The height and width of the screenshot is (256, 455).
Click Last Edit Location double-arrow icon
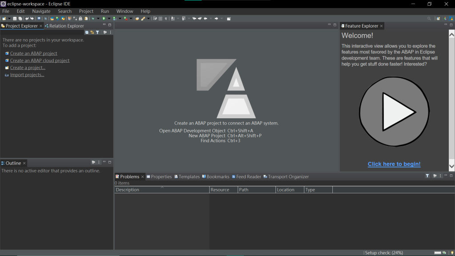(194, 19)
